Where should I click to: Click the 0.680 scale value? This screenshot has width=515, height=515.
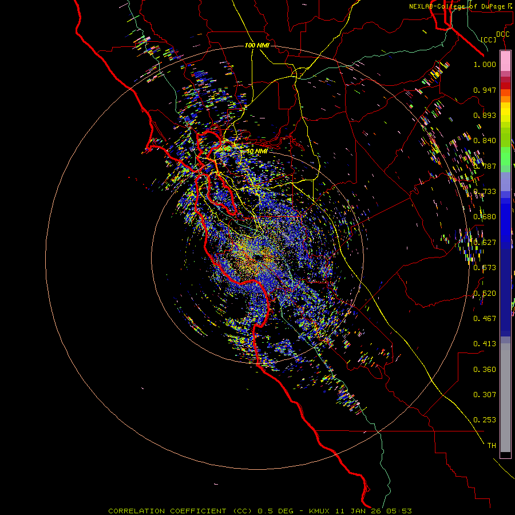point(485,217)
